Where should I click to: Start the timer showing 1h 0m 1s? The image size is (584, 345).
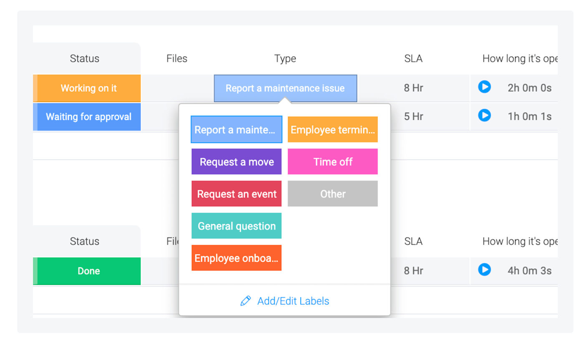pos(484,115)
